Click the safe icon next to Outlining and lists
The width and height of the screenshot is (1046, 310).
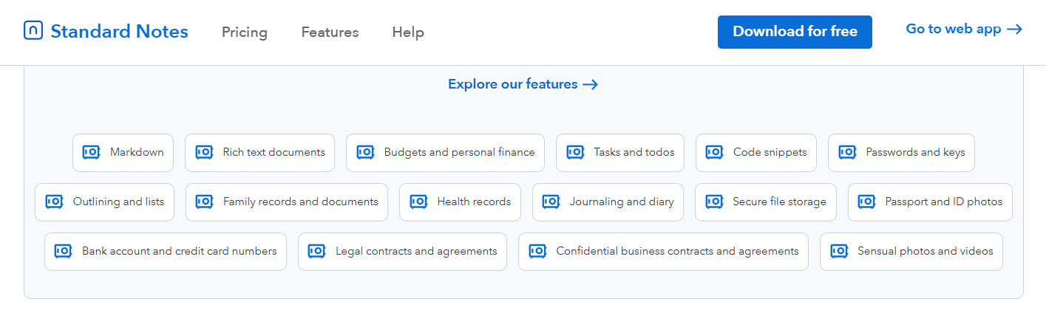(54, 201)
